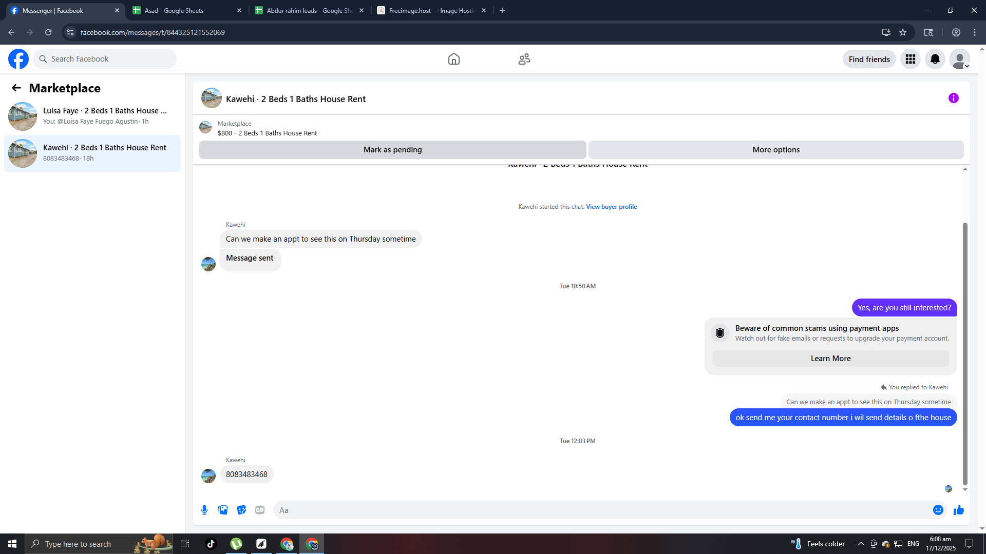Open the Facebook notifications bell
Viewport: 986px width, 554px height.
935,59
